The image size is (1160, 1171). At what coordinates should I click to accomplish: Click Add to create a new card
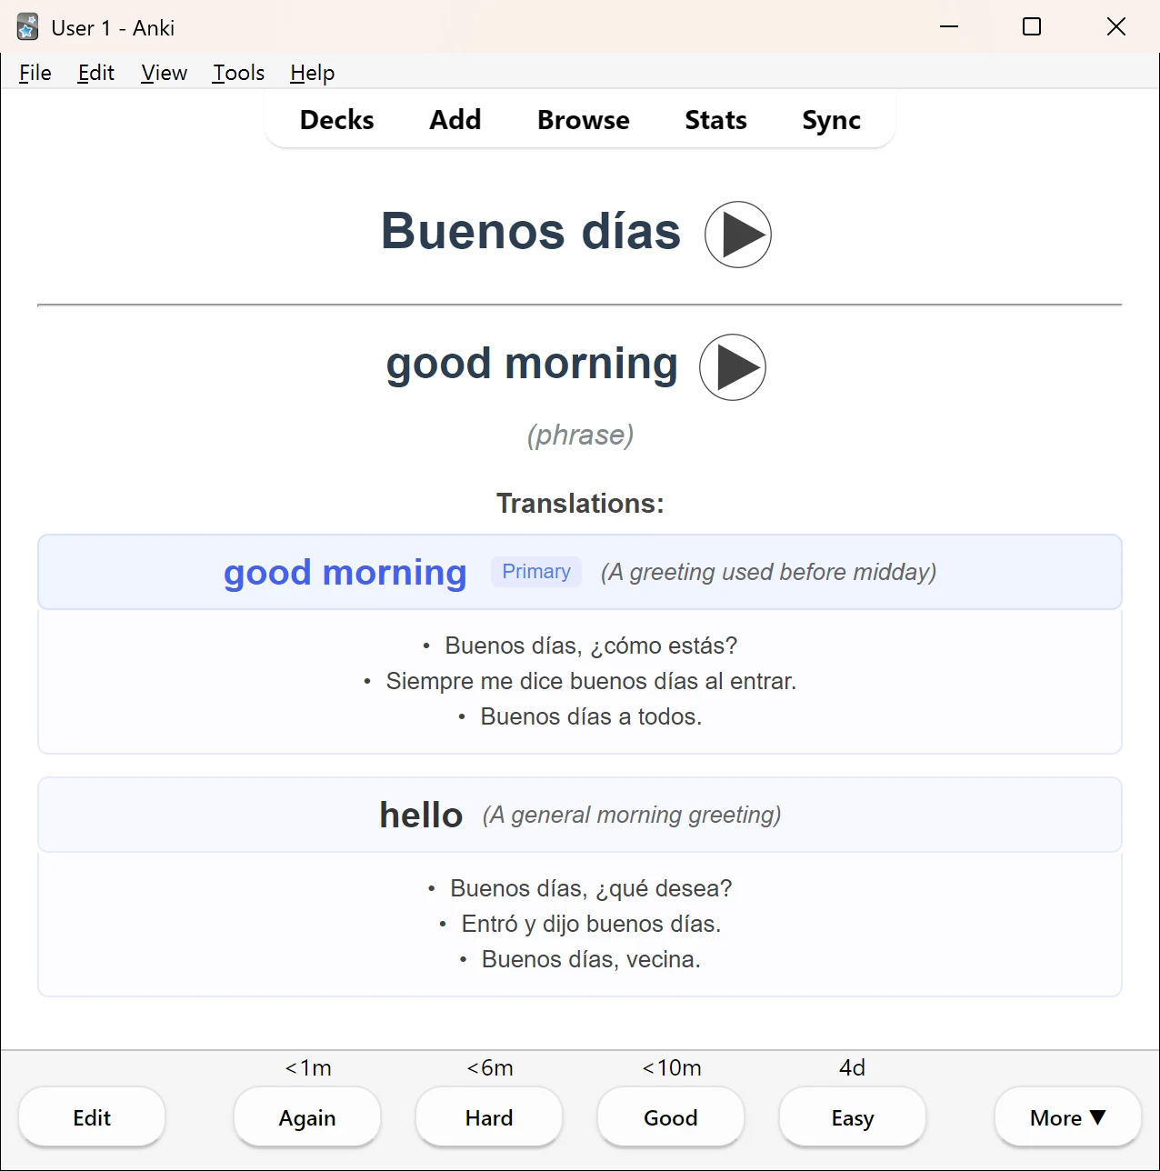(455, 120)
